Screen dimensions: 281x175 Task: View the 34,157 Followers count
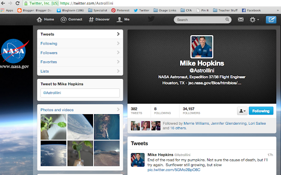pos(191,111)
